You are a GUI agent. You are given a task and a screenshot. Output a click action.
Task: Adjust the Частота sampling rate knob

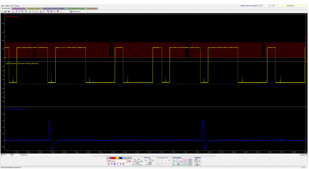(149, 163)
